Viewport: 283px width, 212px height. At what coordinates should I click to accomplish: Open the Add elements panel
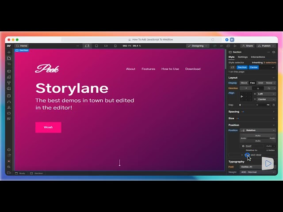click(x=9, y=52)
